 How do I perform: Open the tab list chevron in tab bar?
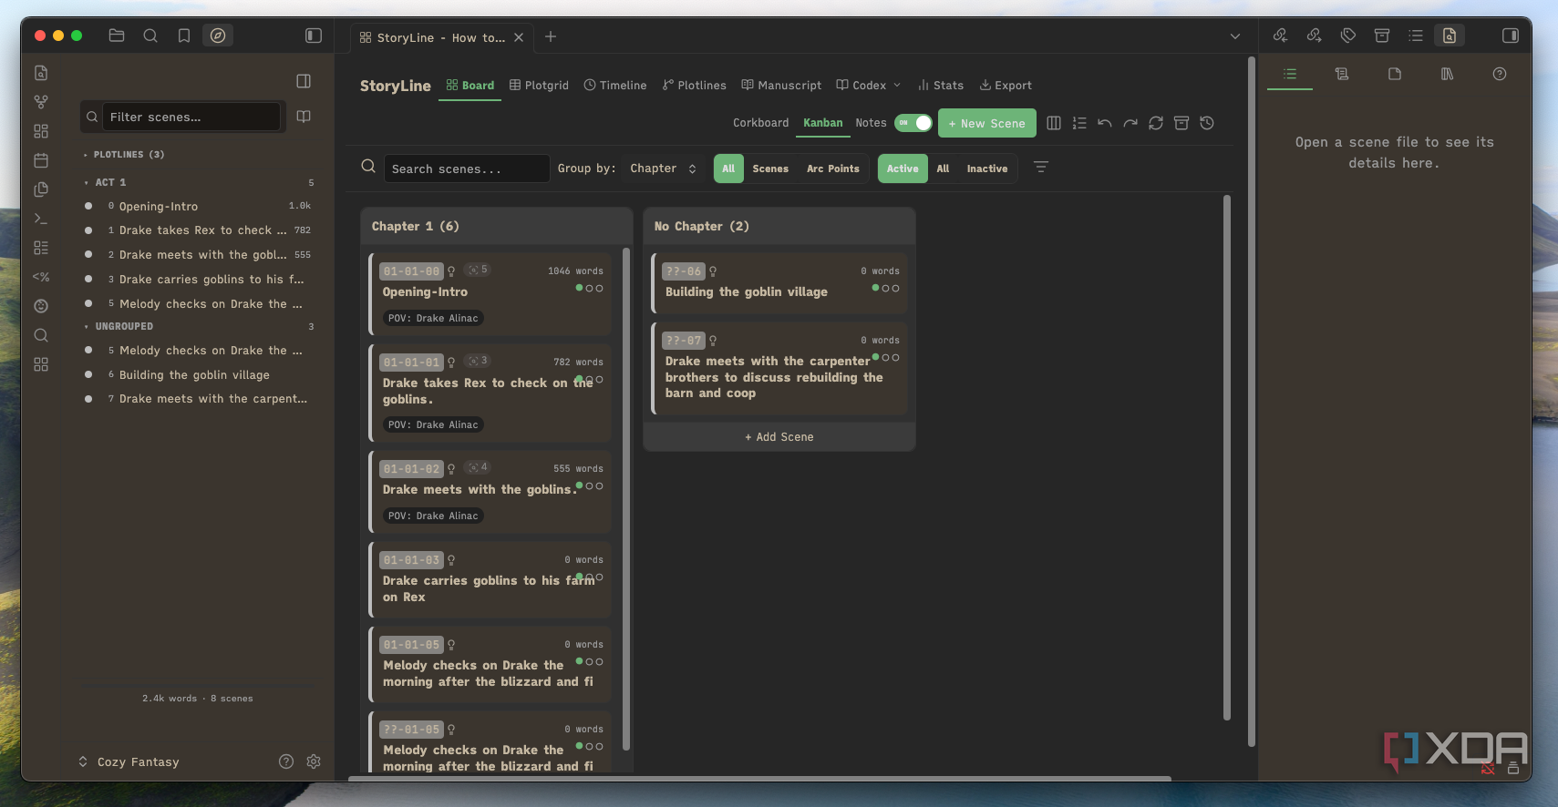pos(1235,36)
